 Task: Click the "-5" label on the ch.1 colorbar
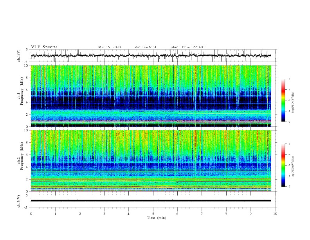click(x=288, y=100)
